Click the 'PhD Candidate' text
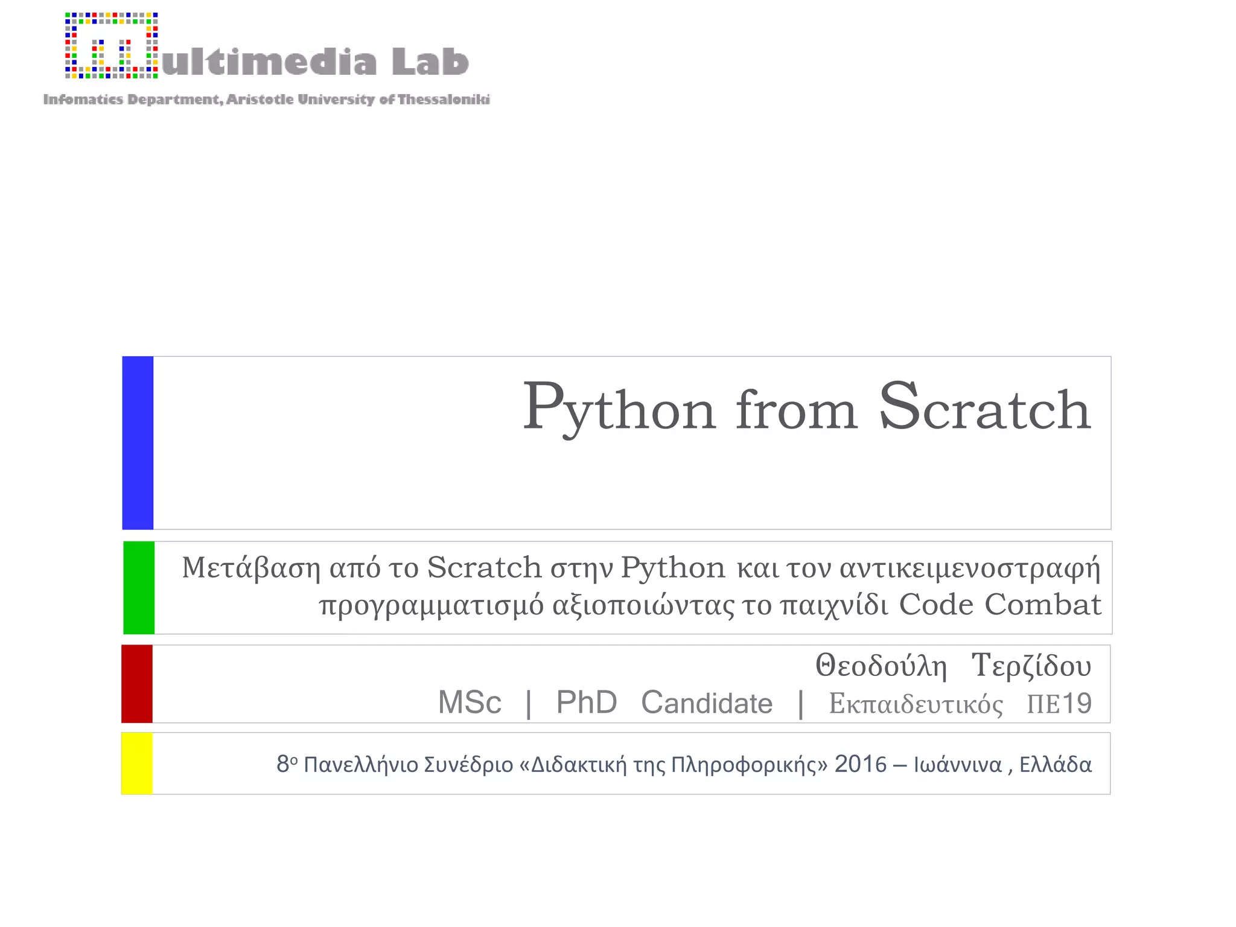This screenshot has width=1236, height=927. (x=664, y=703)
